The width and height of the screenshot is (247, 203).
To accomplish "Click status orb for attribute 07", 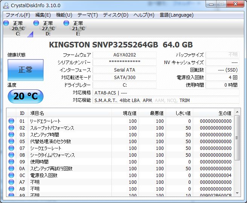I will [x=11, y=148].
